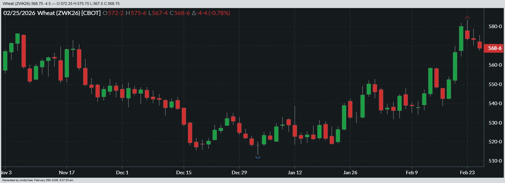Click the blue low marker arc below early January
This screenshot has width=505, height=183.
click(258, 157)
